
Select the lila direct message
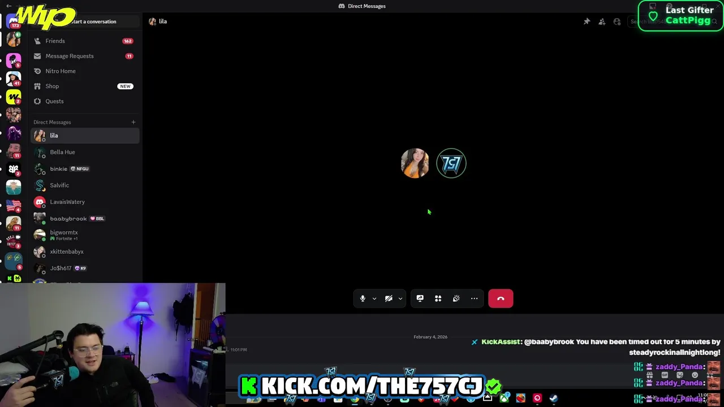click(x=85, y=136)
